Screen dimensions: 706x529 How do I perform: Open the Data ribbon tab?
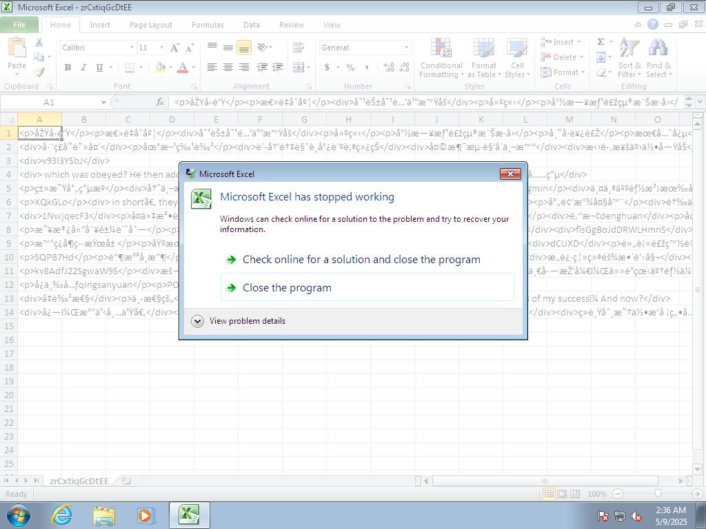pyautogui.click(x=251, y=25)
